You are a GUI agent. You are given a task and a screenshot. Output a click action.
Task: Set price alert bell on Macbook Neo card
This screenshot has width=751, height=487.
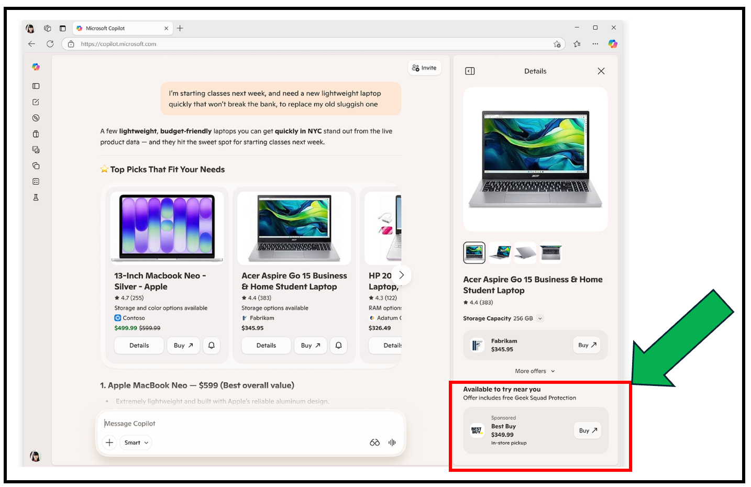(212, 346)
